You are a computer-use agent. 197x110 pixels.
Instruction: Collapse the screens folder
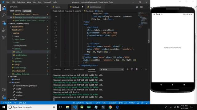pyautogui.click(x=17, y=49)
